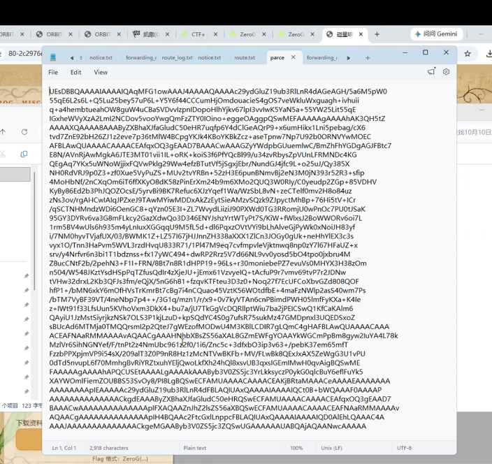The image size is (492, 464).
Task: Click Unix (LF) line ending indicator
Action: [331, 448]
